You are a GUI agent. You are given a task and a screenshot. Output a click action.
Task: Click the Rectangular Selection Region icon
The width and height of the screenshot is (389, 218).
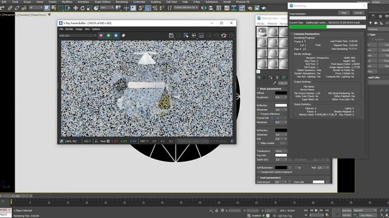point(61,8)
